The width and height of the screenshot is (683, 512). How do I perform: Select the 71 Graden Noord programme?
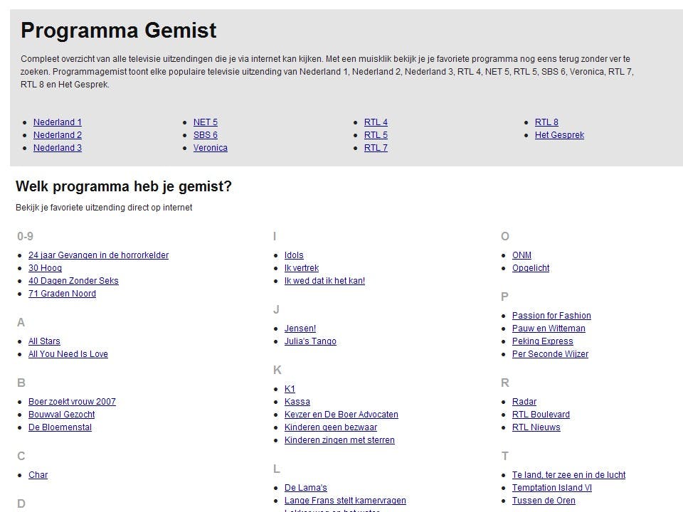click(x=62, y=294)
